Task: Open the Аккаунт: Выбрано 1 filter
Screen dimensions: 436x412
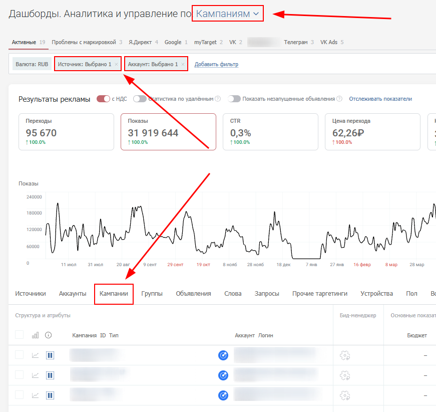Action: (x=153, y=64)
